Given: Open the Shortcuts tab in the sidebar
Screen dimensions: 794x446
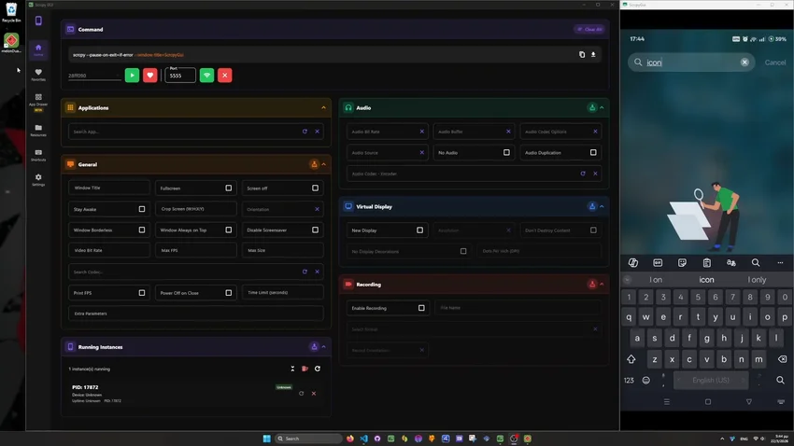Looking at the screenshot, I should (x=38, y=155).
